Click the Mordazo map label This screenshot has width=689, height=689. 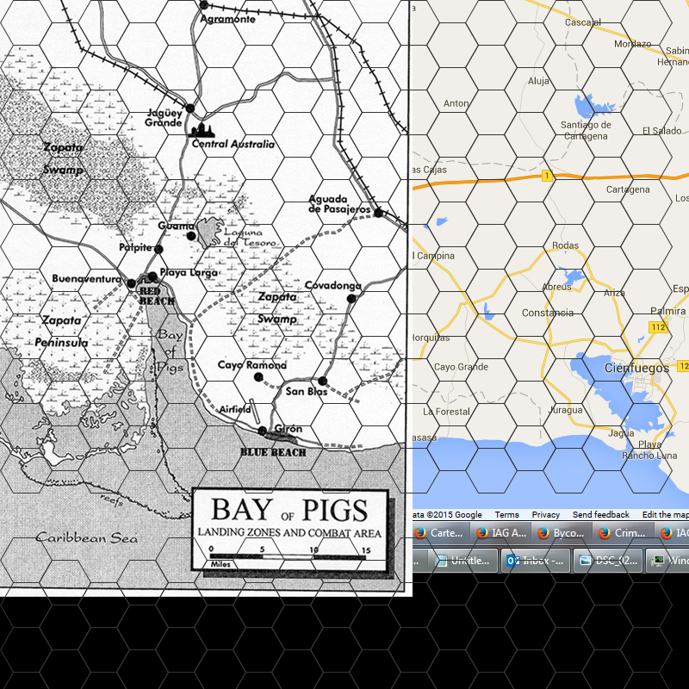click(632, 44)
